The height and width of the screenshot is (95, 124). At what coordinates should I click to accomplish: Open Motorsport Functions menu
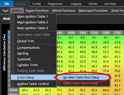coord(93,11)
